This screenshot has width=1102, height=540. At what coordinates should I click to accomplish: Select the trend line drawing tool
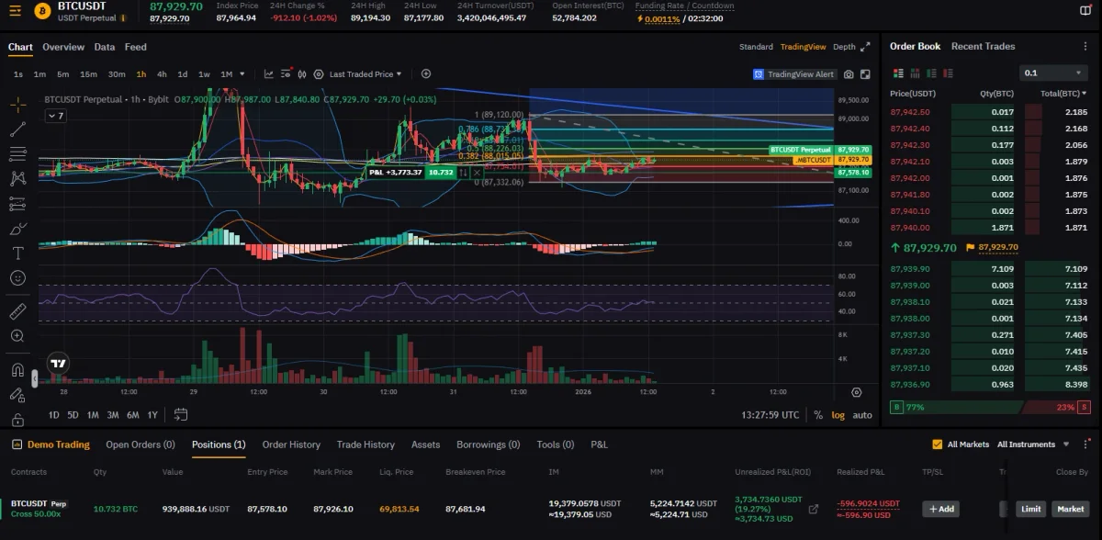(x=17, y=129)
